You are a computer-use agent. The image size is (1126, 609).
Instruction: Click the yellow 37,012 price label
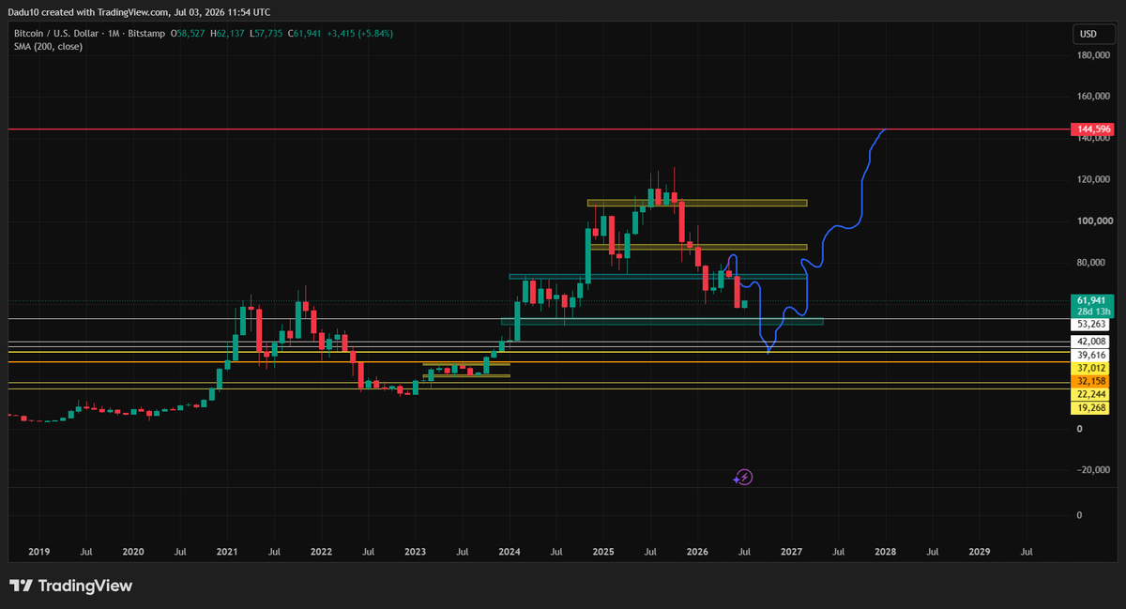[x=1088, y=369]
